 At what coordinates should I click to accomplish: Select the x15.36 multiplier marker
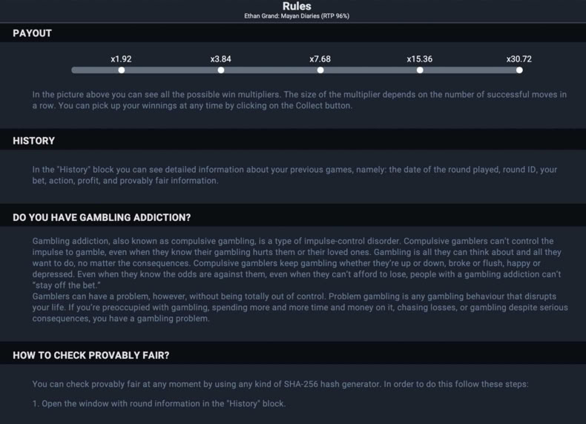[x=420, y=70]
